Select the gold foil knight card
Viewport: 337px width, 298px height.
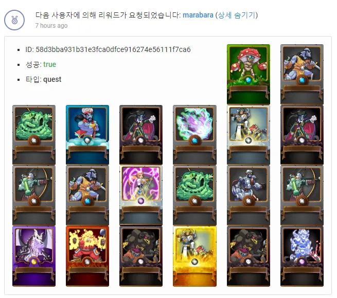coord(194,256)
